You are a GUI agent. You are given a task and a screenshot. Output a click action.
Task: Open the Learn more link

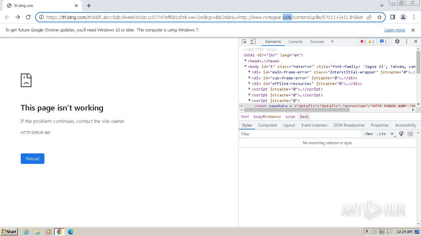[395, 30]
